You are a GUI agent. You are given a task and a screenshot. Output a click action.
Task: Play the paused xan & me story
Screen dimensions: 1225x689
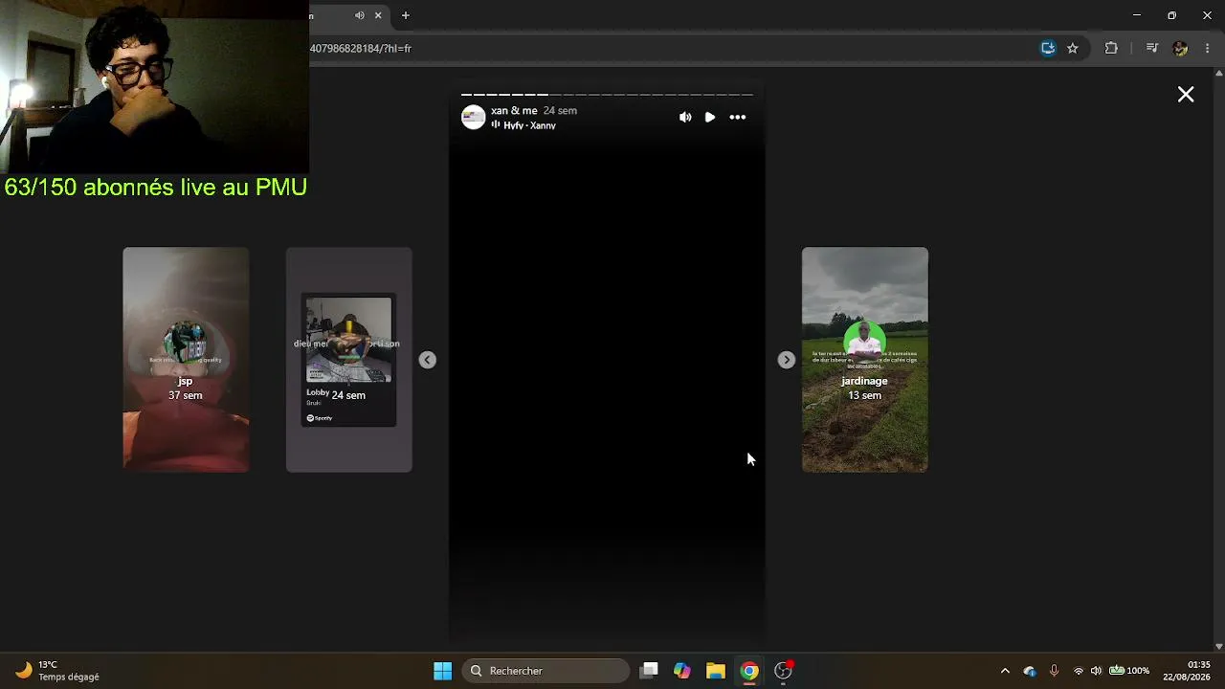710,117
